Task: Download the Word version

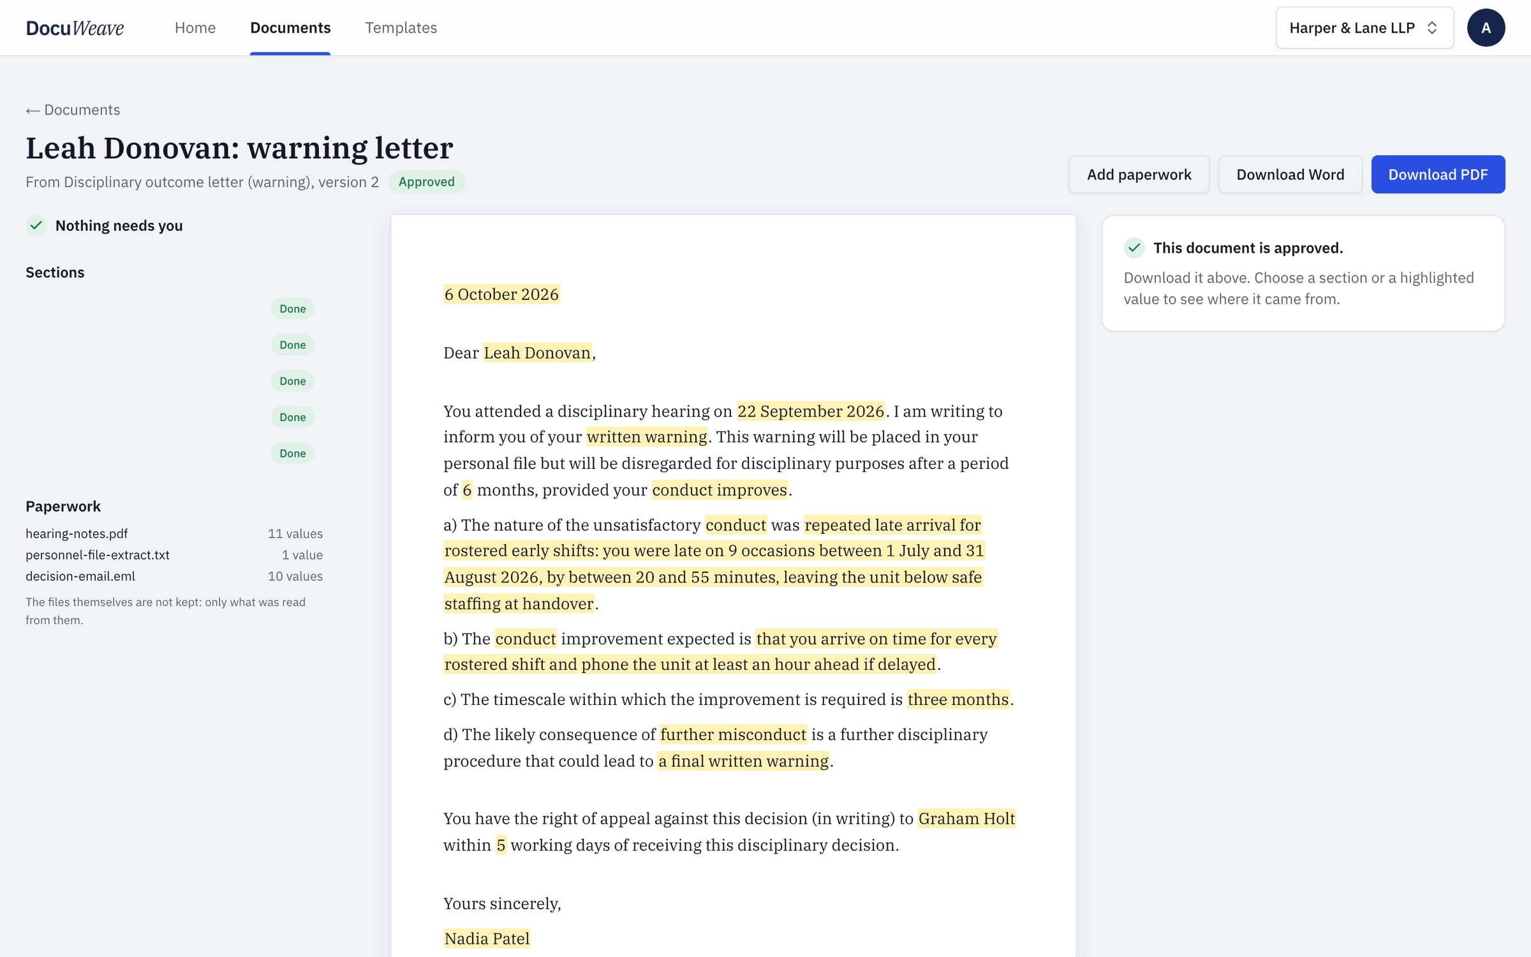Action: click(1290, 174)
